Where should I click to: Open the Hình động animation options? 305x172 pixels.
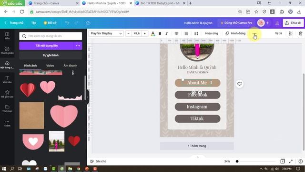[x=235, y=33]
